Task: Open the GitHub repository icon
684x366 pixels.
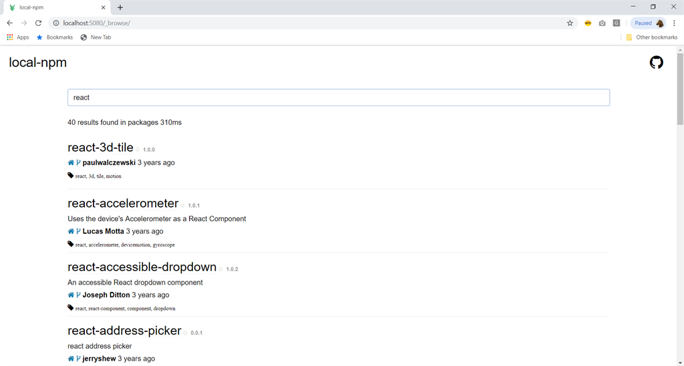Action: click(x=656, y=63)
